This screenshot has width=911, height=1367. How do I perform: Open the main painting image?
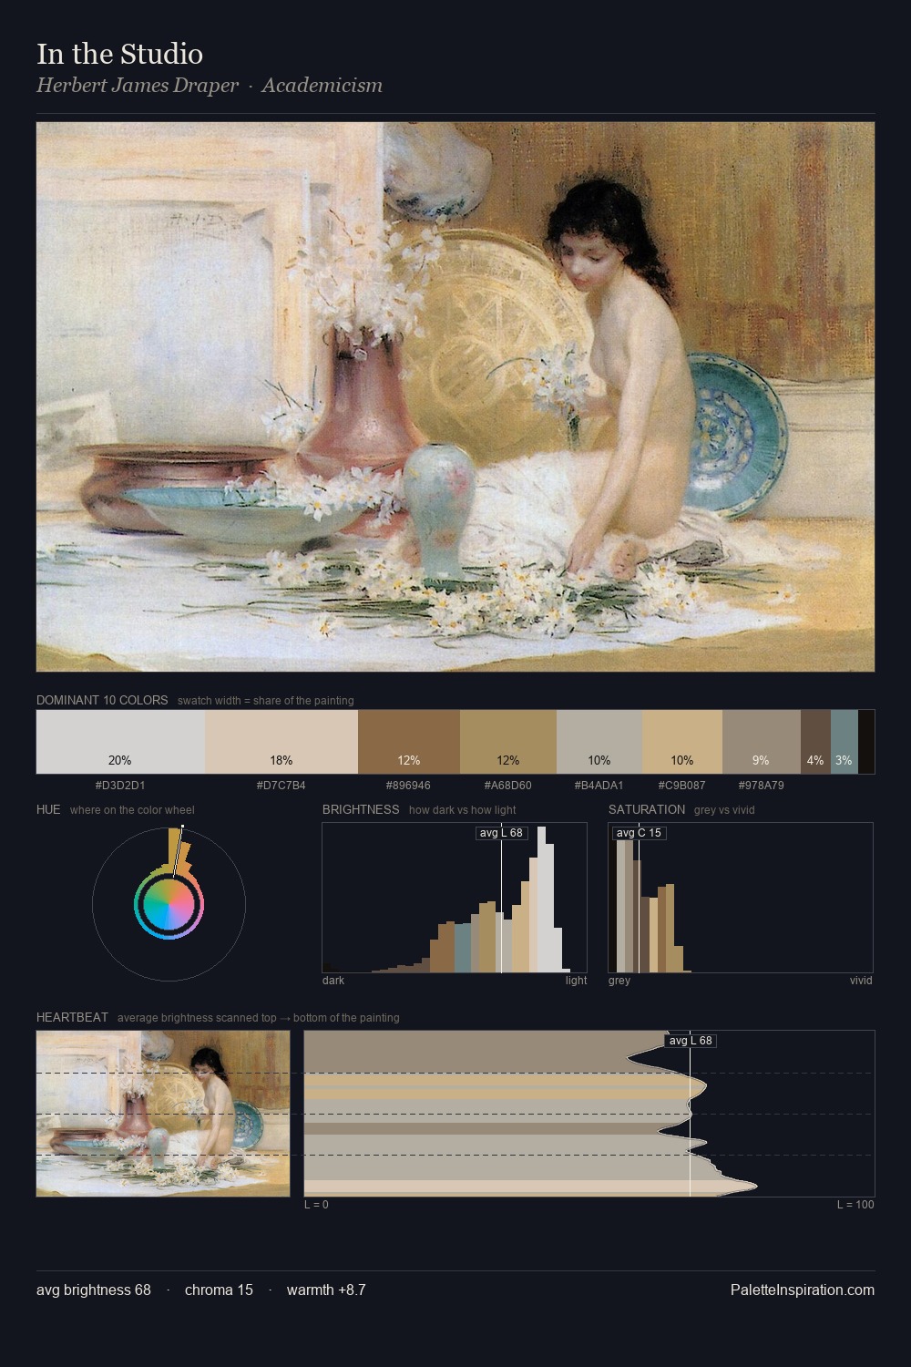pos(455,397)
